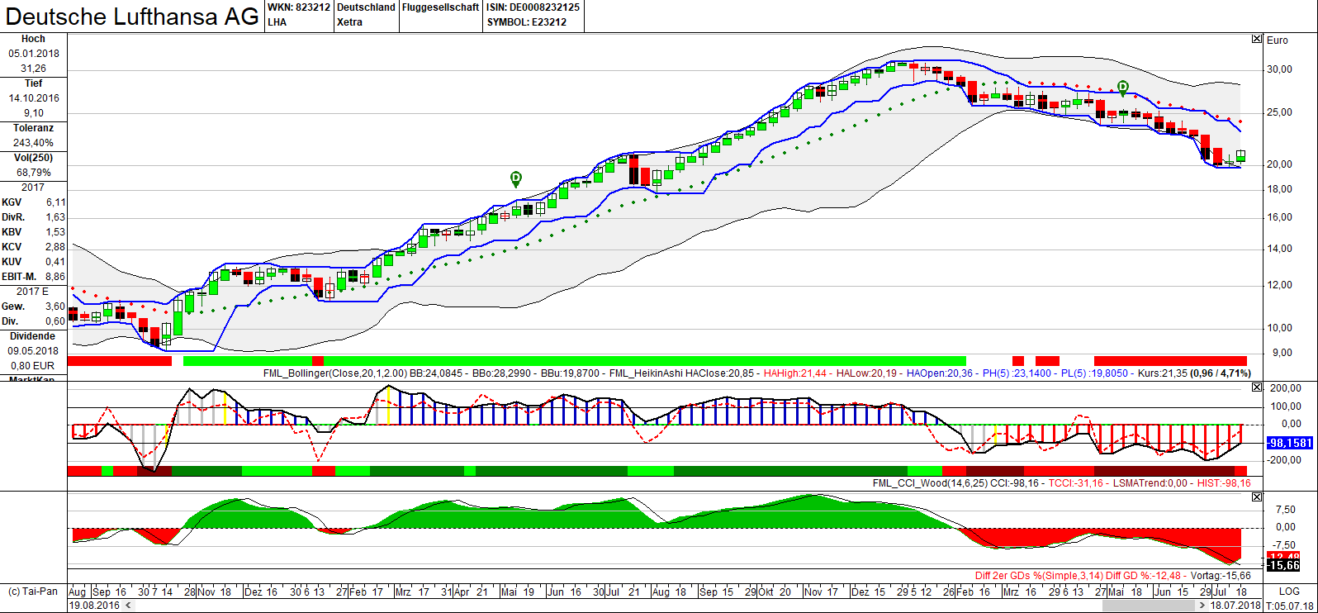Close the main price chart panel
Image resolution: width=1318 pixels, height=613 pixels.
tap(1257, 39)
